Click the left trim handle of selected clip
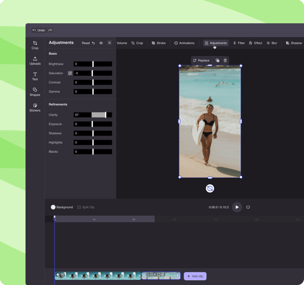This screenshot has height=285, width=304. tap(144, 276)
